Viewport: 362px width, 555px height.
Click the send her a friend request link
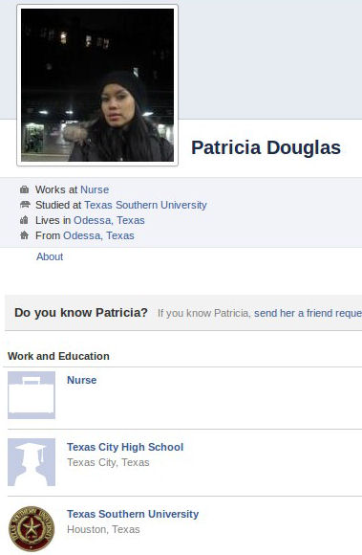(x=308, y=313)
